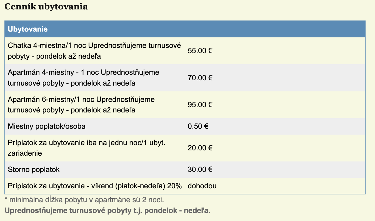Click the 'Cenník ubytovania' page heading
Viewport: 375px width, 221px height.
(x=46, y=7)
